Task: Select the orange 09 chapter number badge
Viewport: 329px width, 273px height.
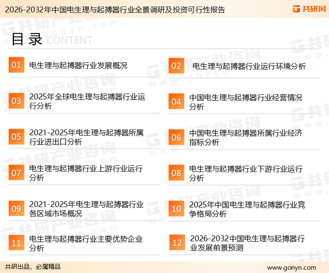Action: tap(16, 208)
